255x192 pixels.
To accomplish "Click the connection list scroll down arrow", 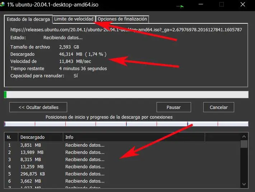I will pos(244,184).
